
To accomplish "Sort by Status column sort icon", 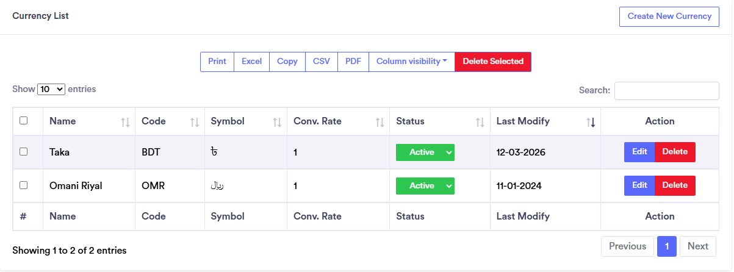I will coord(480,122).
